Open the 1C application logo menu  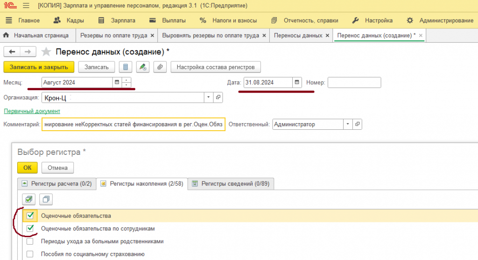pos(10,6)
